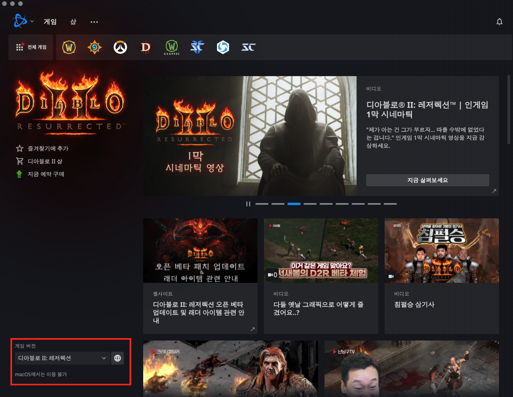513x397 pixels.
Task: Click 다들 옛날 그래픽으로 article title
Action: pyautogui.click(x=318, y=308)
